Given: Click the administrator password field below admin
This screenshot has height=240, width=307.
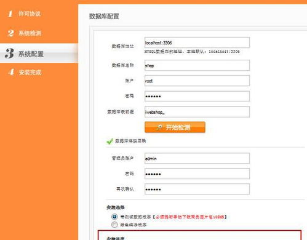Looking at the screenshot, I should pos(197,174).
